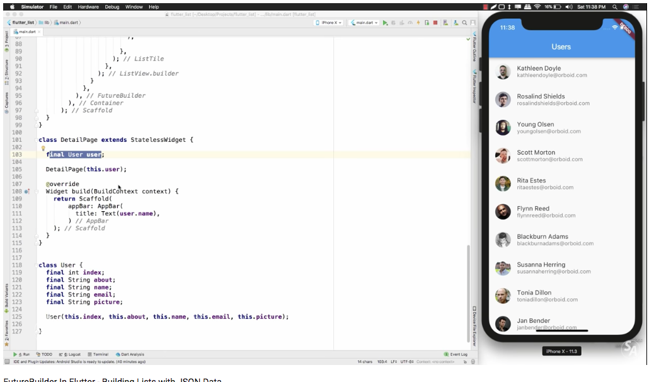Run the app with the green play icon
The image size is (654, 382).
click(x=384, y=23)
